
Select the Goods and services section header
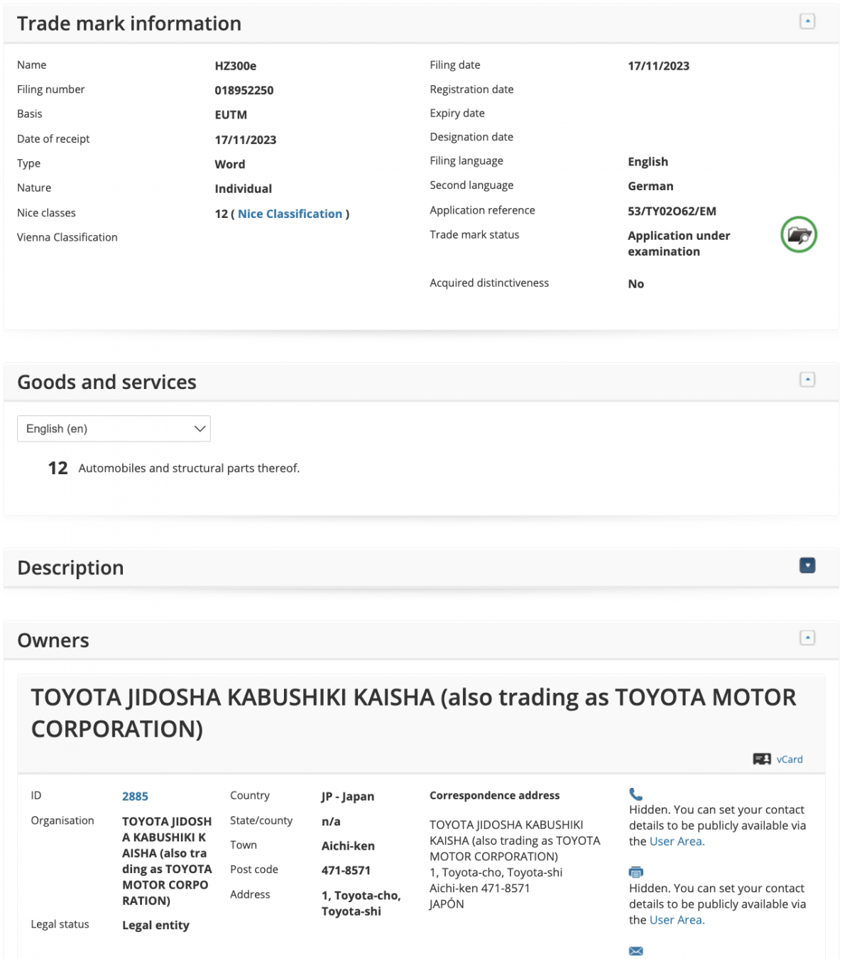tap(106, 382)
